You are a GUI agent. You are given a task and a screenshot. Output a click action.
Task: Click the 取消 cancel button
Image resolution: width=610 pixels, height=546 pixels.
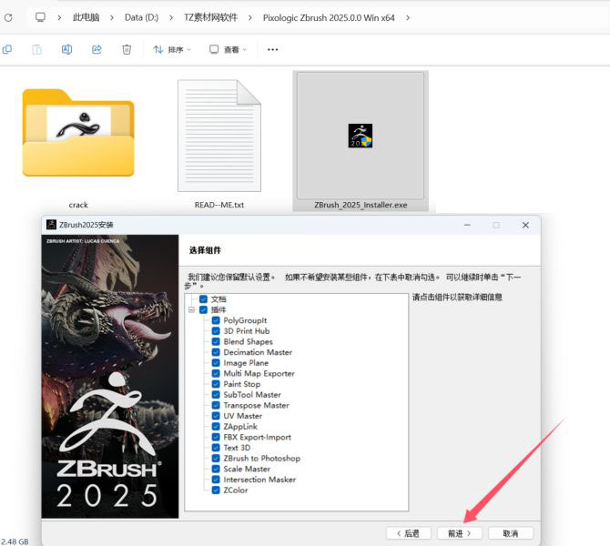[x=511, y=533]
